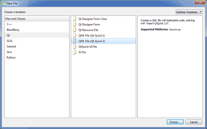Click the Qt Designer Form file icon

point(75,24)
